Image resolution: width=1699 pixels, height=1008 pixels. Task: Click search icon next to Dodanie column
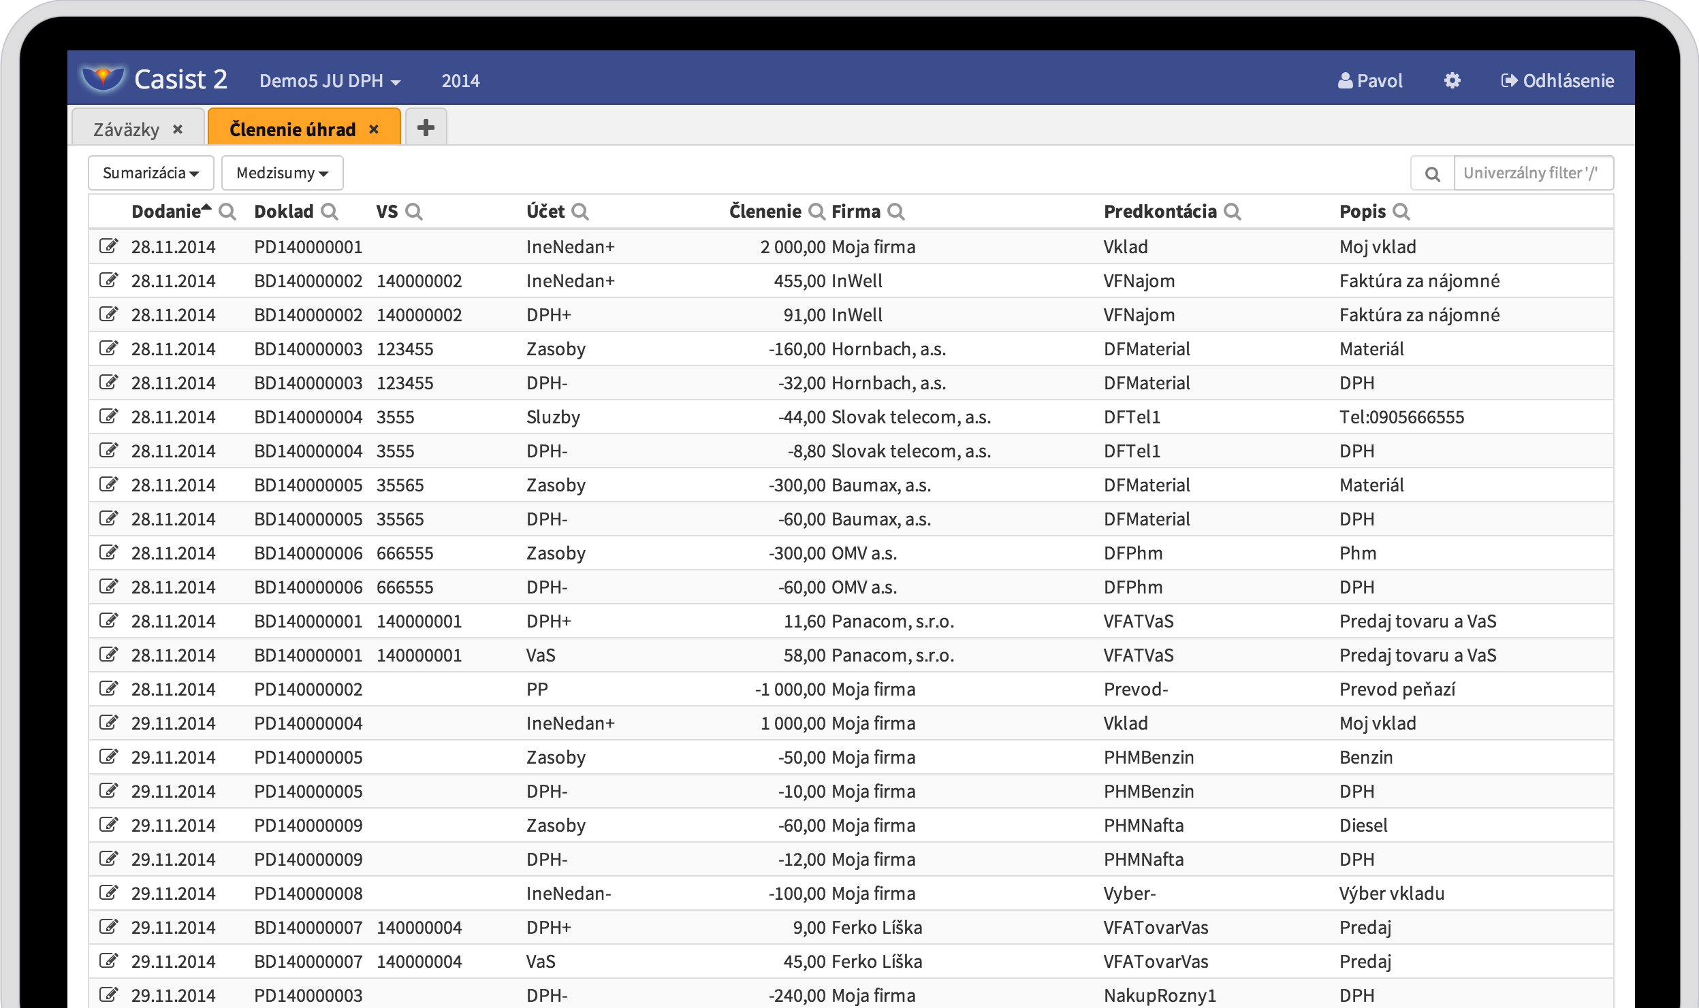[227, 212]
